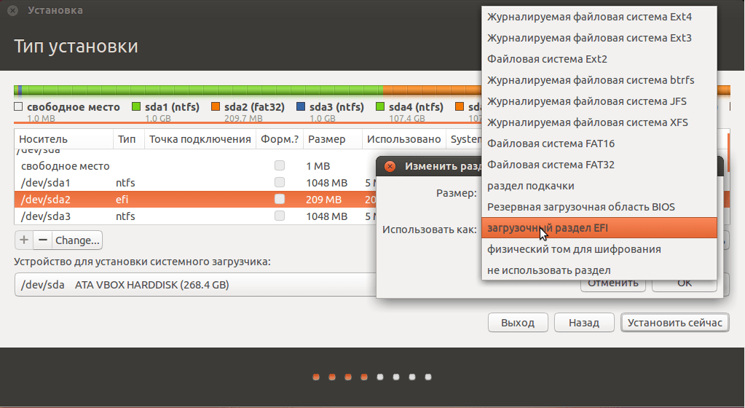Click the orange sda2 (fat32) legend square
The width and height of the screenshot is (745, 408).
point(216,107)
